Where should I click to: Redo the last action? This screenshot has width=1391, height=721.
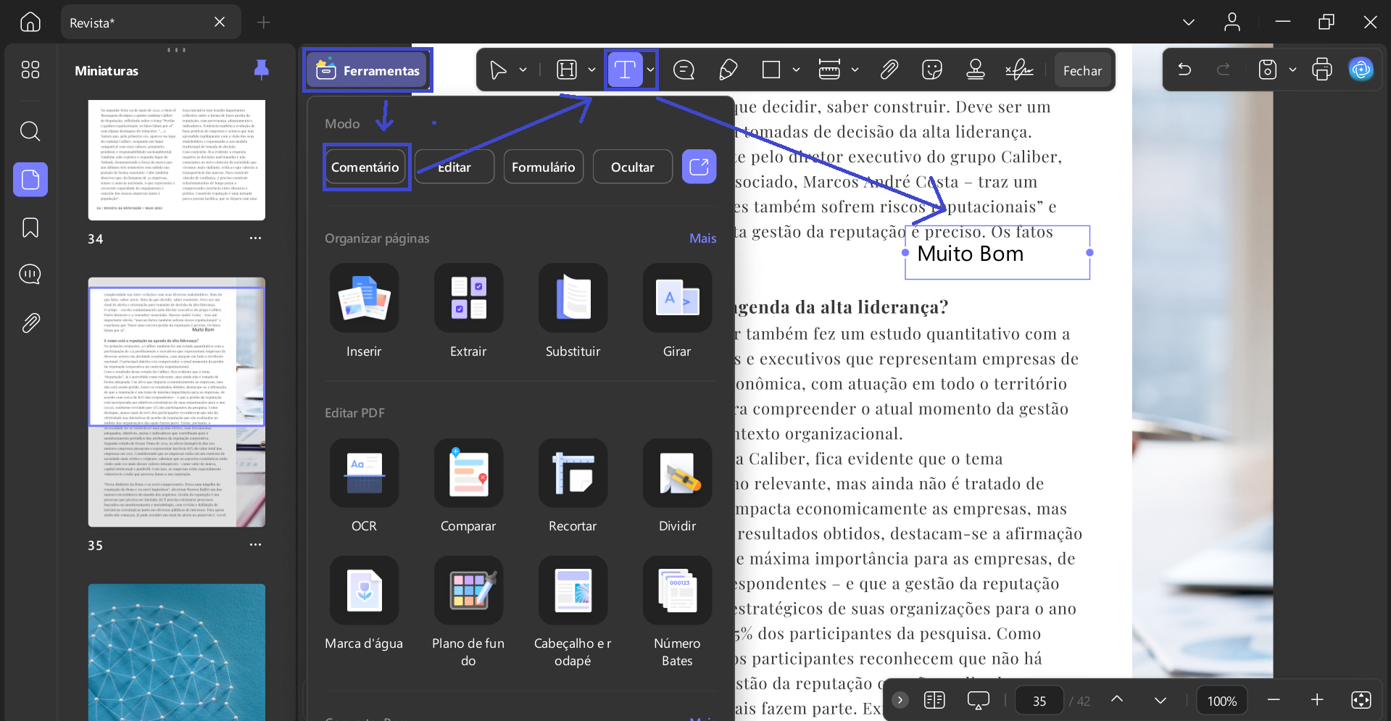(1224, 70)
